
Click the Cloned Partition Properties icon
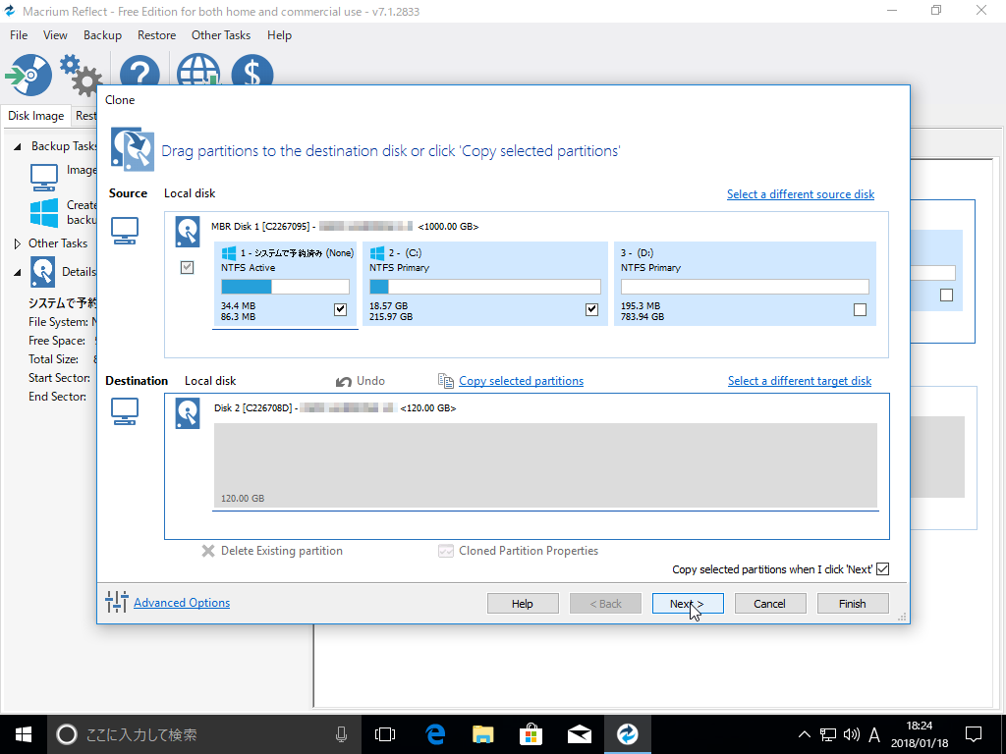446,551
